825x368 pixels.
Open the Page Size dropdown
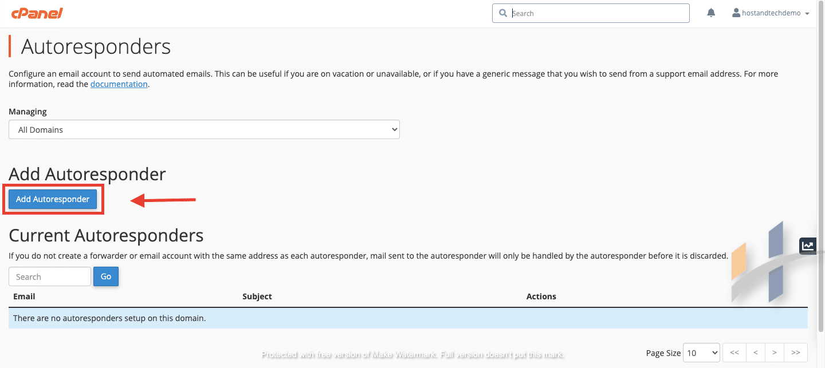click(x=701, y=353)
